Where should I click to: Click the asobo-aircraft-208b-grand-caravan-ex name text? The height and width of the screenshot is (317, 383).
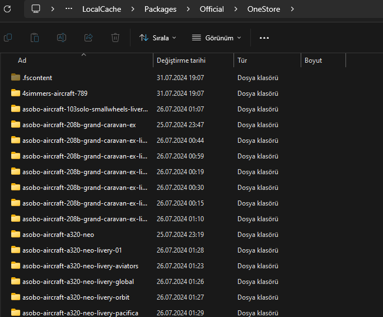click(79, 125)
